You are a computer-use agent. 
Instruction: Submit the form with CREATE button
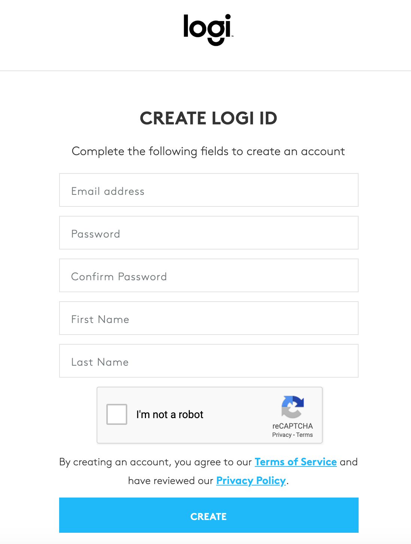[x=209, y=515]
